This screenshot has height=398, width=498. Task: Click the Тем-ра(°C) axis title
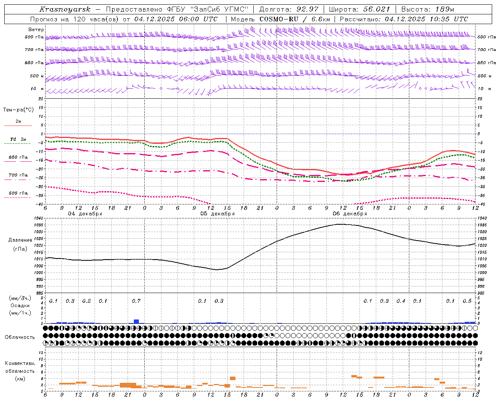click(x=18, y=110)
